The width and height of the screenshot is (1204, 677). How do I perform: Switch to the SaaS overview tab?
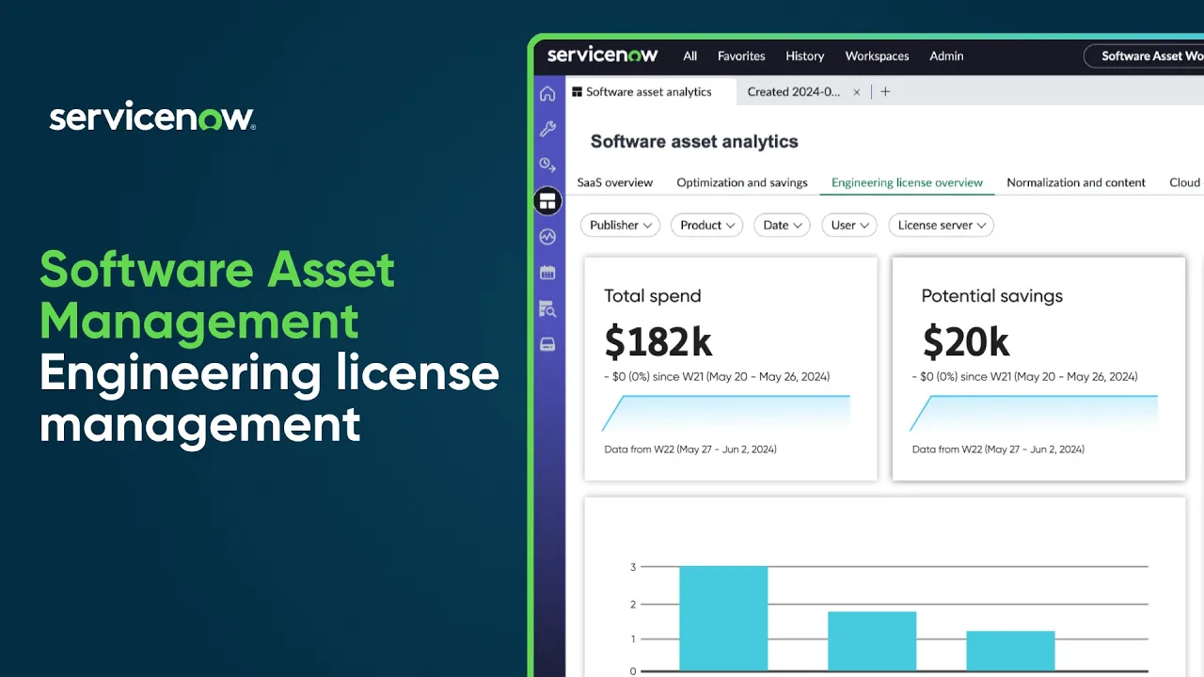(614, 182)
